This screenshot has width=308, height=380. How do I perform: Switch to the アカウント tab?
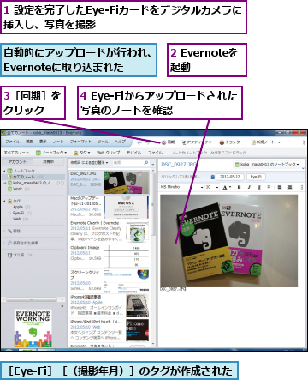tap(17, 162)
